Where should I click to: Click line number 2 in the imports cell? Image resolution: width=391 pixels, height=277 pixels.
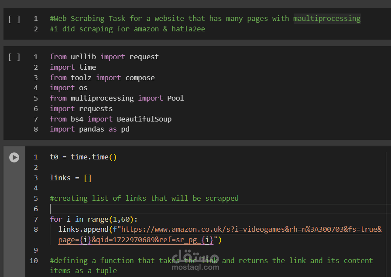pos(36,67)
